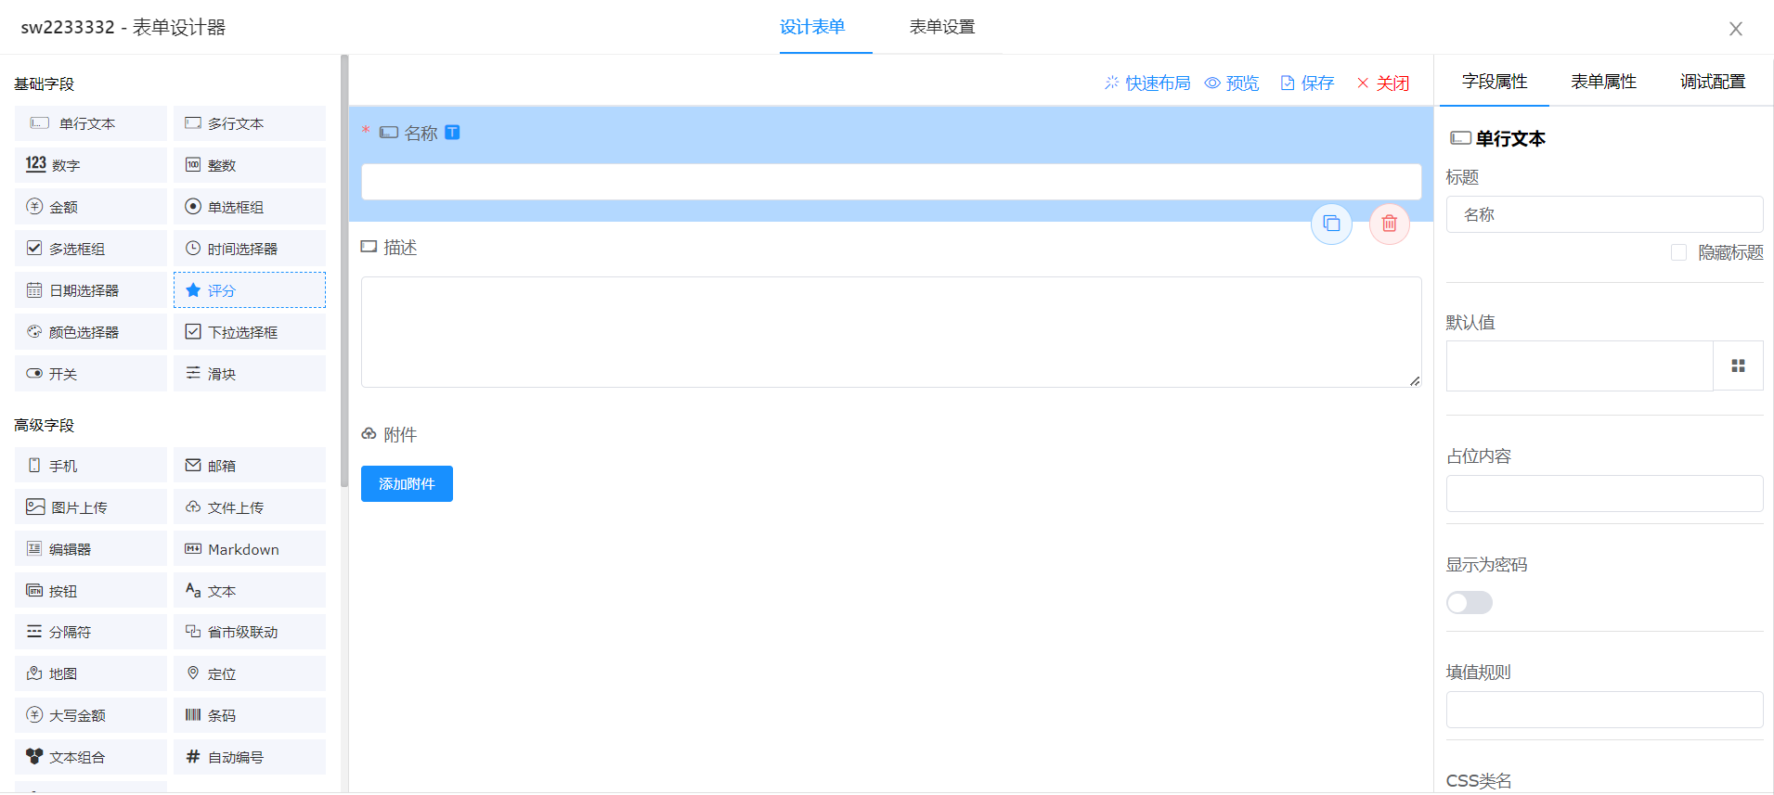The image size is (1774, 795).
Task: Choose the 多选框组 component
Action: coord(90,249)
